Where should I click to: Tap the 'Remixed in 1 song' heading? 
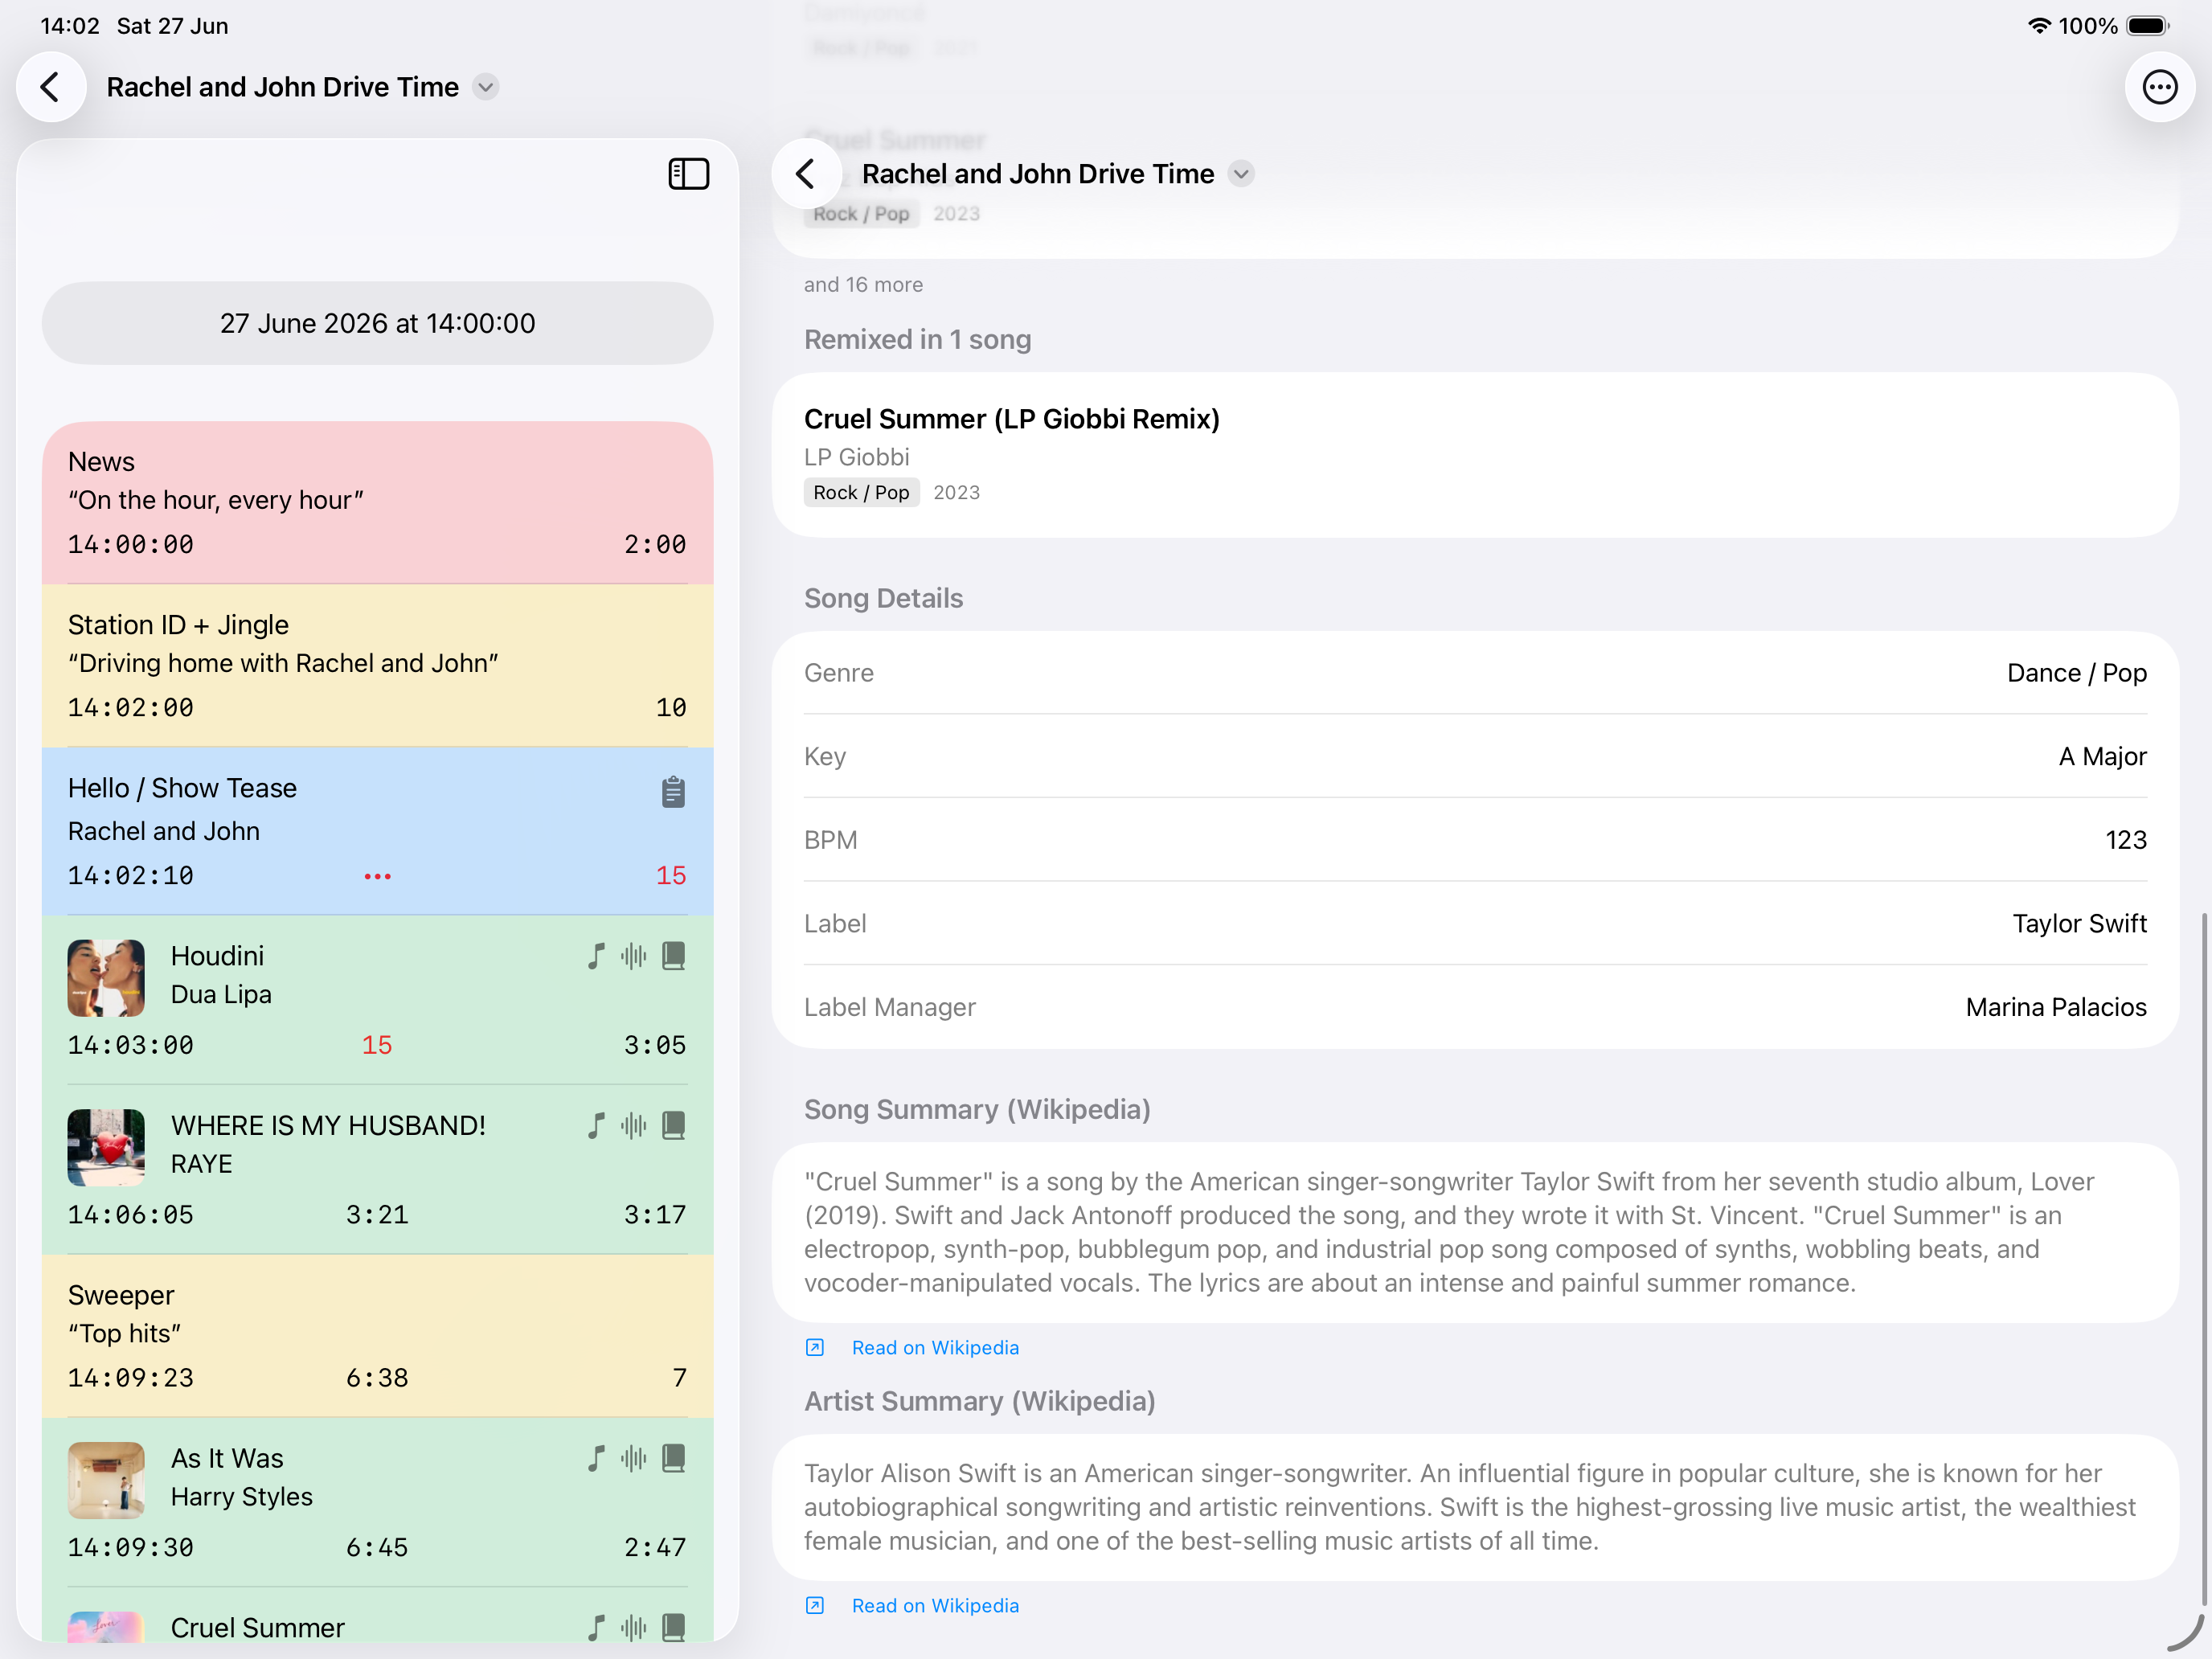point(917,339)
